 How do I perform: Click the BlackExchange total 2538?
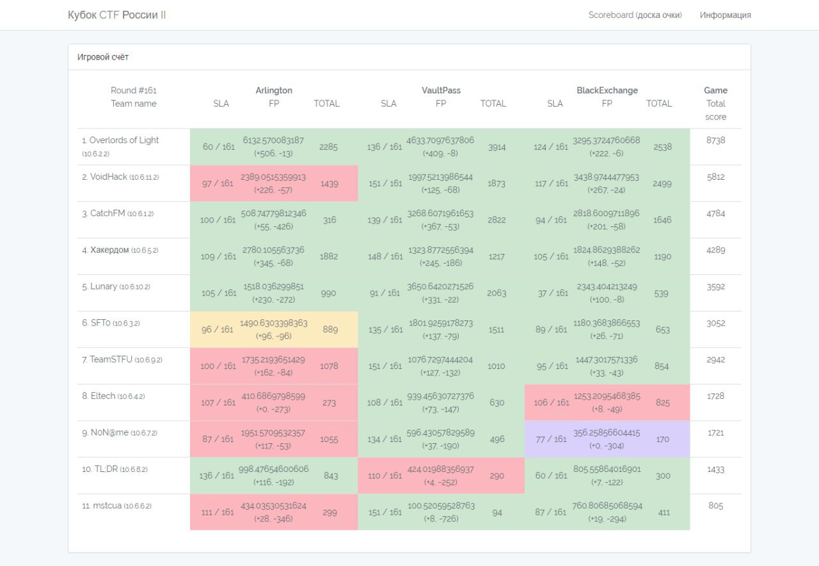coord(663,147)
